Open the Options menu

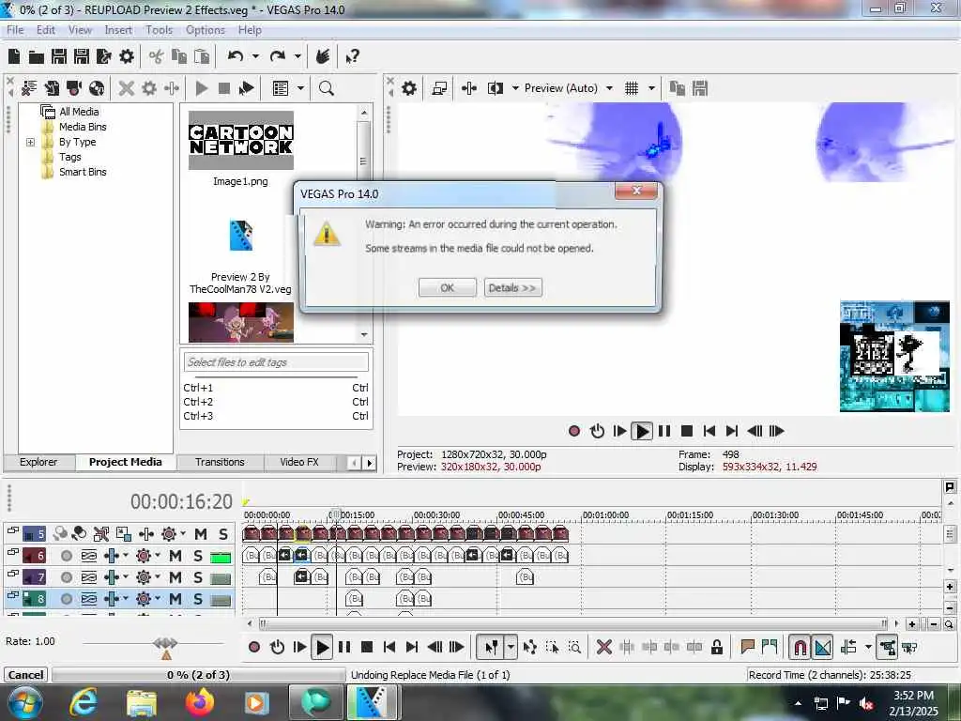(x=206, y=30)
